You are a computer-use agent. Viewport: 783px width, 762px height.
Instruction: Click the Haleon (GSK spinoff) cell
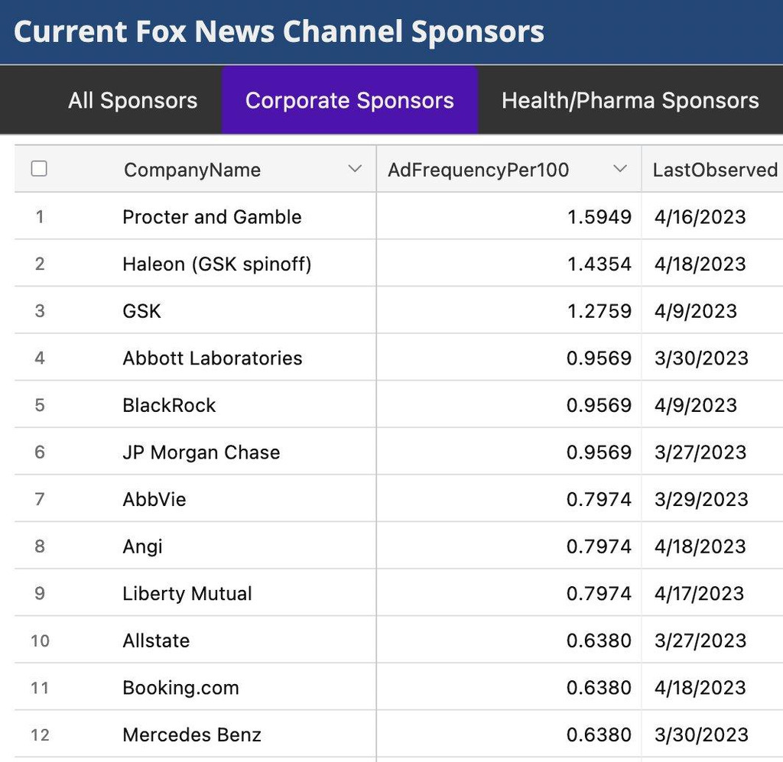click(x=217, y=264)
